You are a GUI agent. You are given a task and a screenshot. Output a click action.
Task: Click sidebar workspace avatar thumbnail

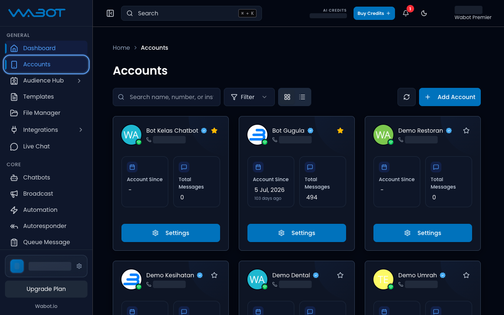pos(17,266)
